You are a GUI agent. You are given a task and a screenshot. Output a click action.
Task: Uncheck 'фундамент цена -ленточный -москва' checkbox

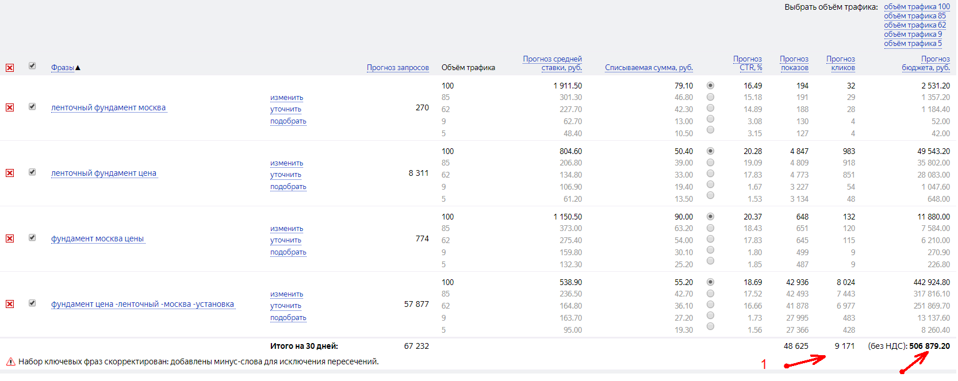(32, 303)
